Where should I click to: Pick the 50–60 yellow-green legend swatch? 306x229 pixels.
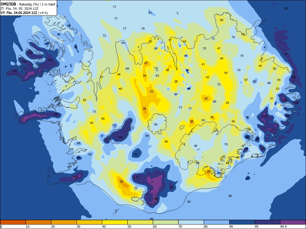(x=140, y=222)
